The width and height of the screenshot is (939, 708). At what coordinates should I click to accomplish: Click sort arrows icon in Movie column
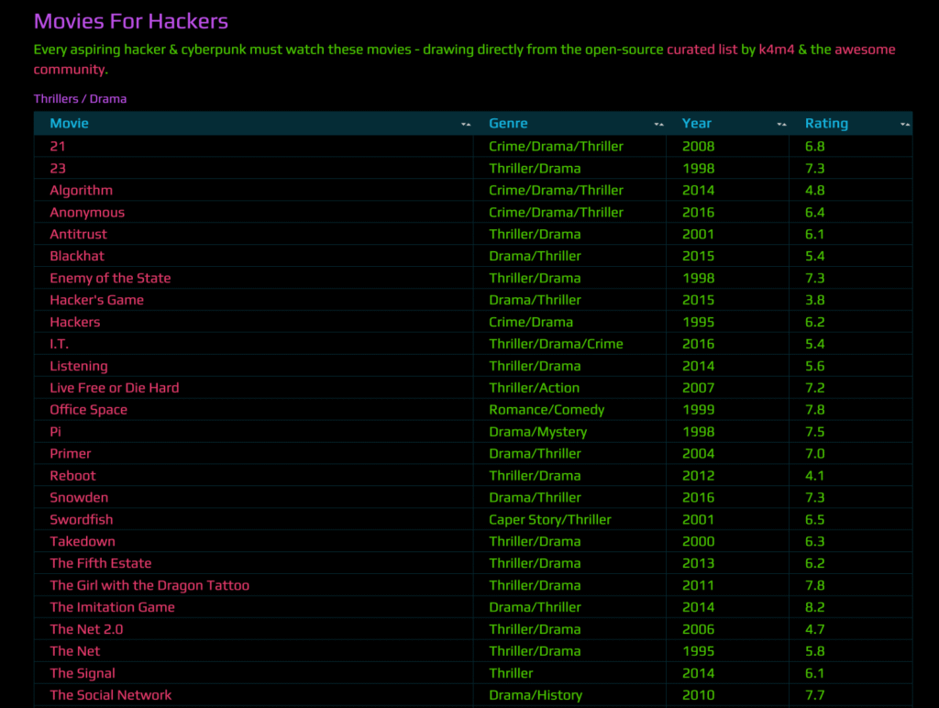(x=466, y=124)
